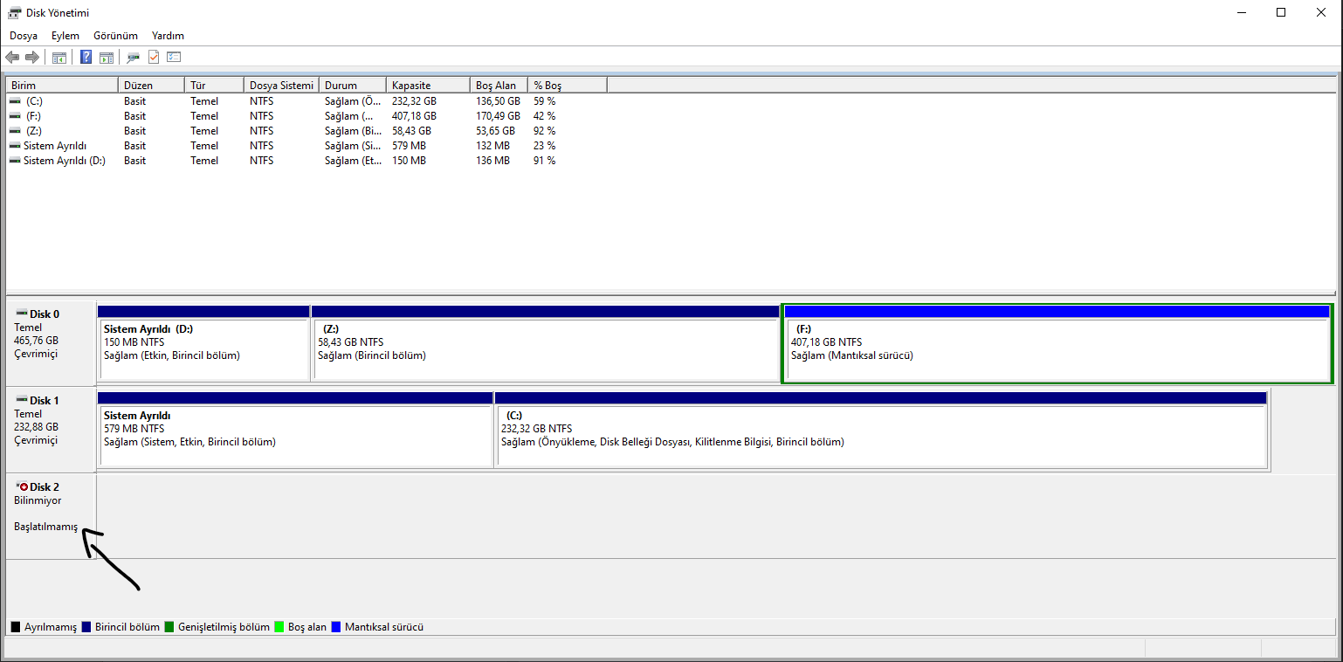Screen dimensions: 1343x662
Task: Click the 59 % free percentage cell
Action: click(544, 101)
